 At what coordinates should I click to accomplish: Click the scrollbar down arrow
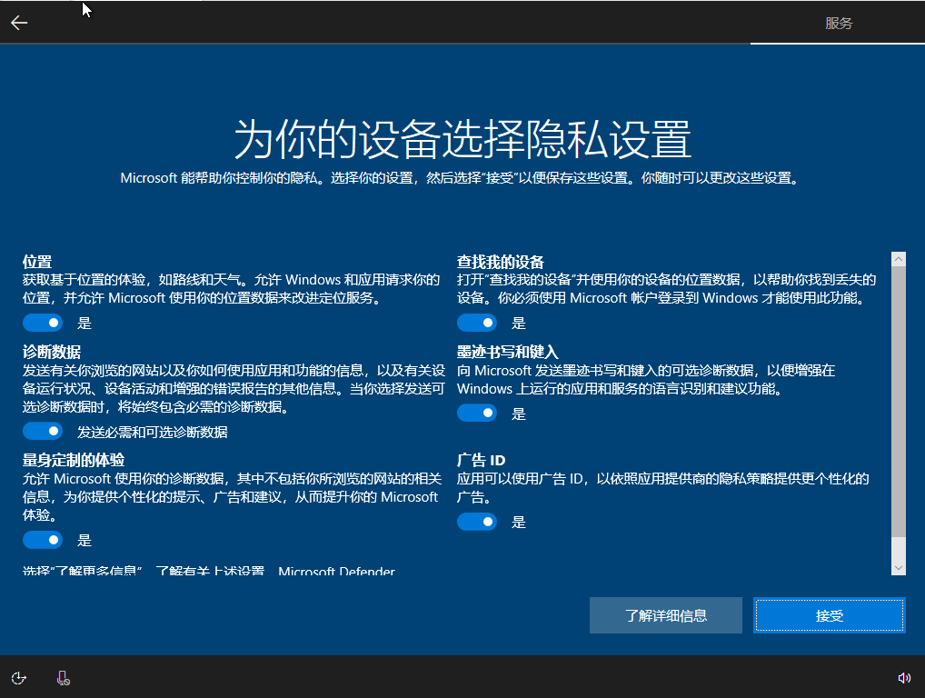(899, 568)
